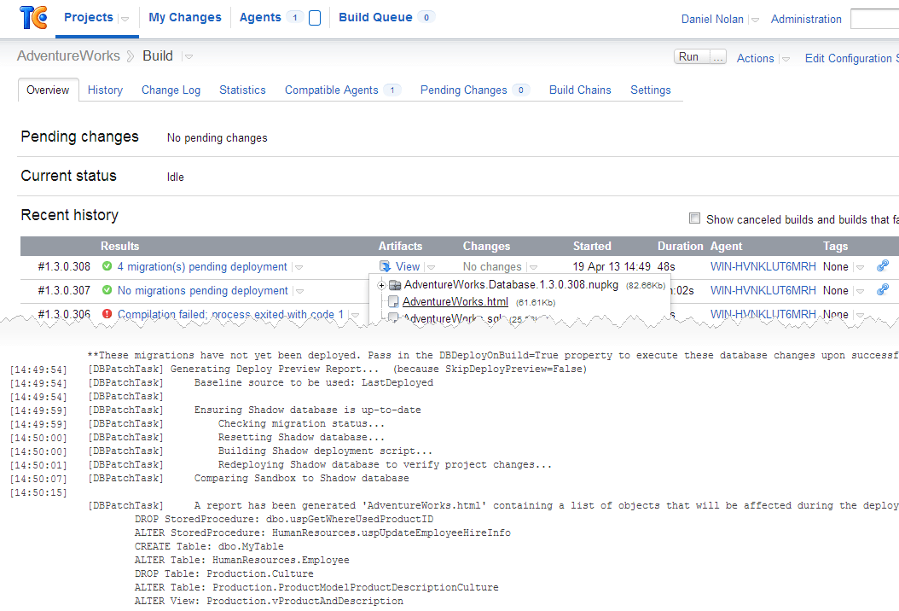Click the artifacts download icon next to View
This screenshot has height=611, width=899.
(x=385, y=266)
